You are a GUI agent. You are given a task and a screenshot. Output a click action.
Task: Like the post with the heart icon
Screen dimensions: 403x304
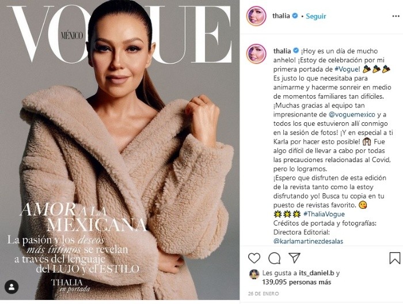[x=254, y=258]
